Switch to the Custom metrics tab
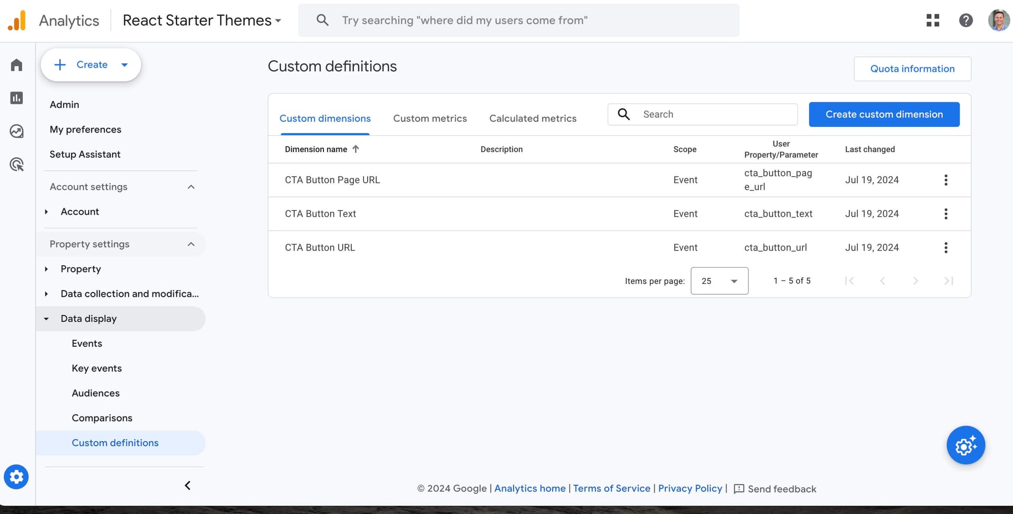 point(429,118)
